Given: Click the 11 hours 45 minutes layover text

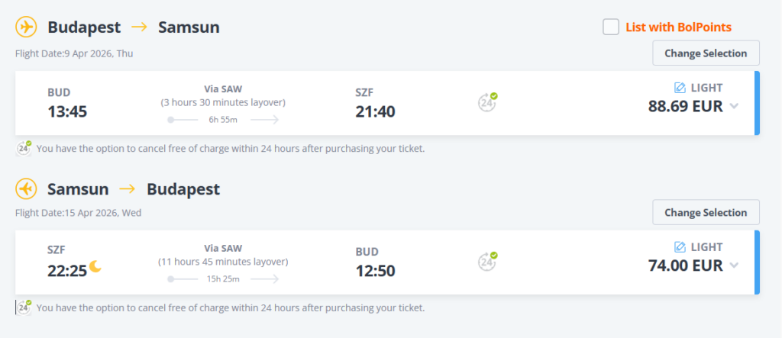Looking at the screenshot, I should (x=222, y=262).
